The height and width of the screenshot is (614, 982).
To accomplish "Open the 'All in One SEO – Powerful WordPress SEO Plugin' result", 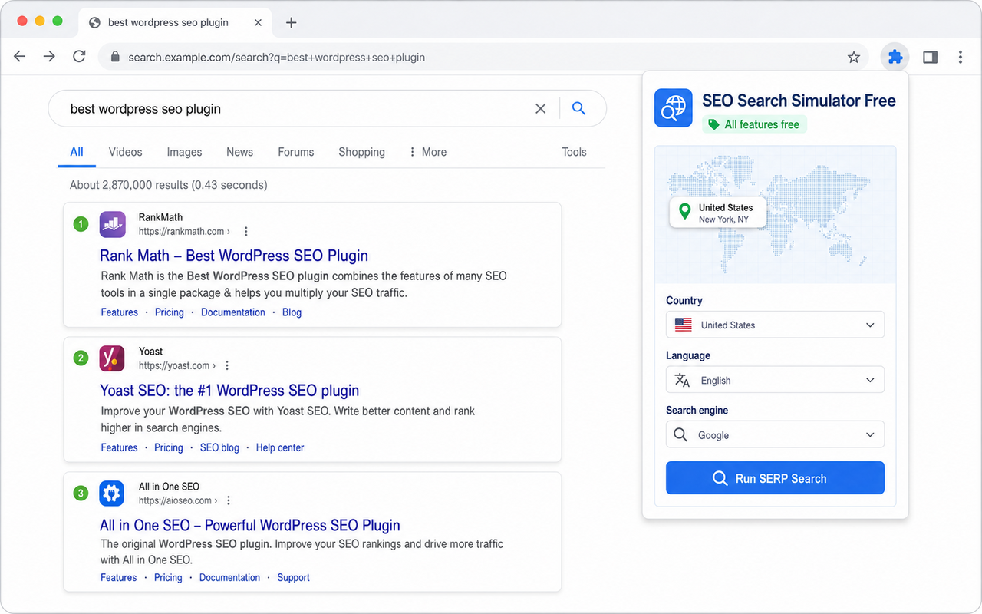I will point(250,526).
